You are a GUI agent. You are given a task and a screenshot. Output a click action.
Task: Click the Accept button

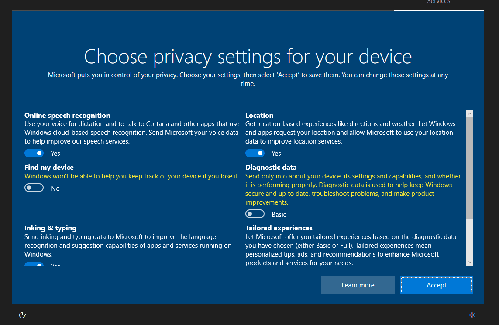(436, 285)
